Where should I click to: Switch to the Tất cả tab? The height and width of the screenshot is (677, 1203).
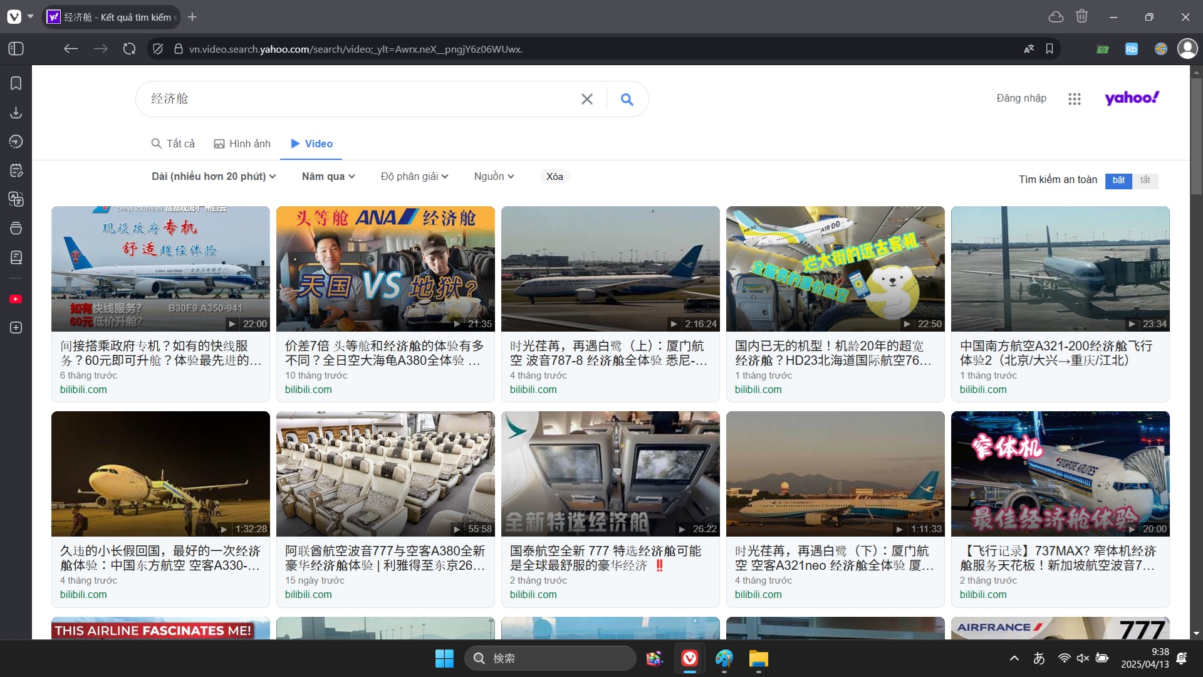(174, 144)
